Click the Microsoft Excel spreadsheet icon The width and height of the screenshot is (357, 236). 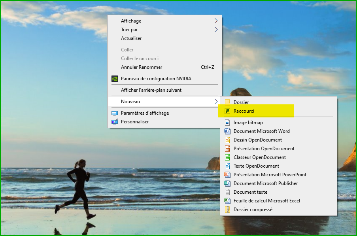(x=227, y=201)
